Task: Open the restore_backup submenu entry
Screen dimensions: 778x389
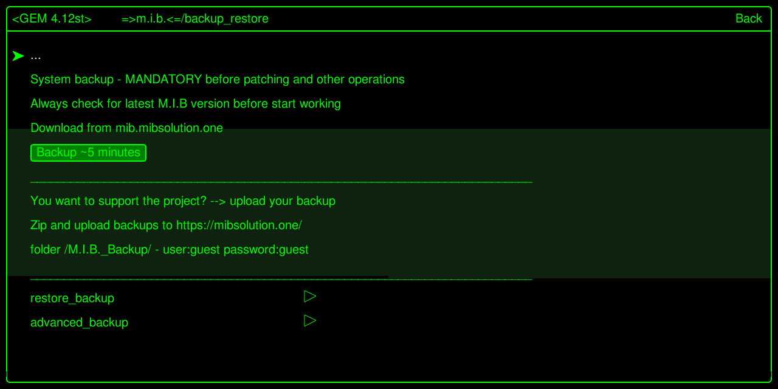Action: click(x=72, y=298)
